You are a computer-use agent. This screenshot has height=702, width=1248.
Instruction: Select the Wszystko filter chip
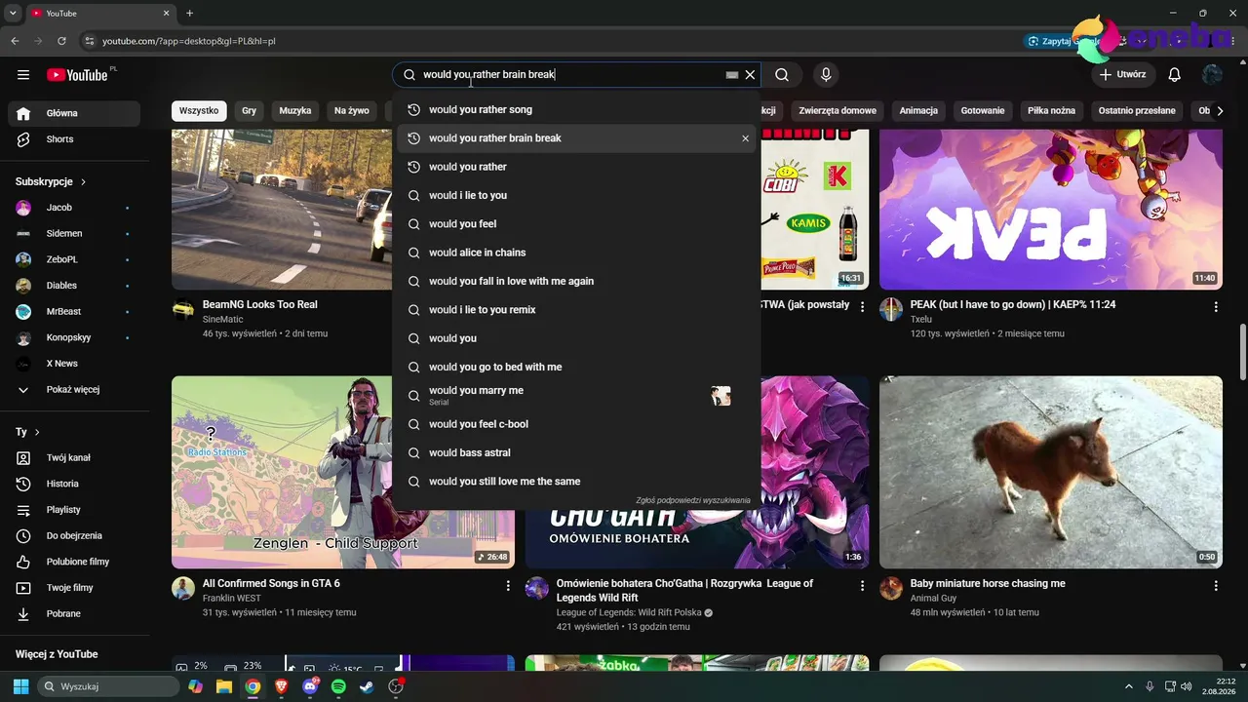(x=199, y=111)
